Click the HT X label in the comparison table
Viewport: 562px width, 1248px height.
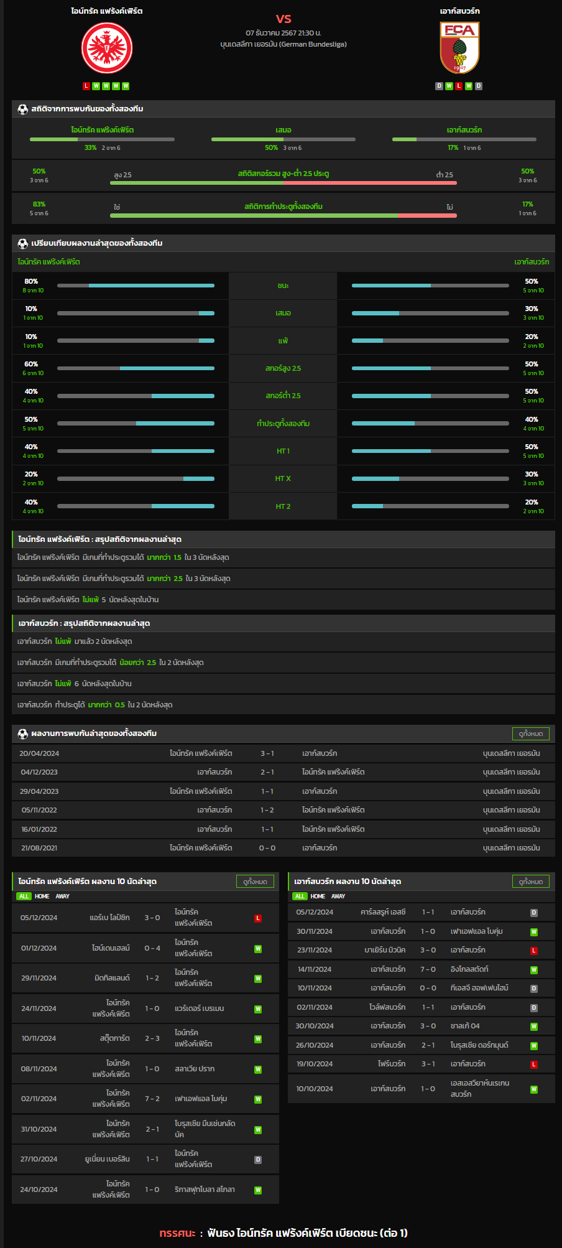pos(283,478)
